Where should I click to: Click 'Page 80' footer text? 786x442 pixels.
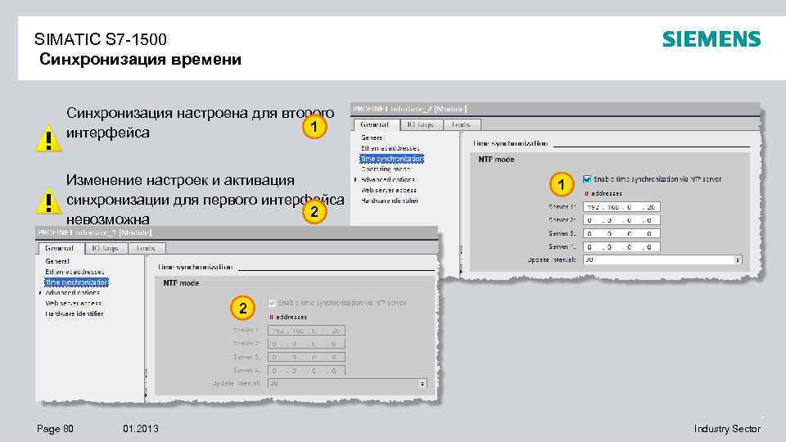point(55,428)
